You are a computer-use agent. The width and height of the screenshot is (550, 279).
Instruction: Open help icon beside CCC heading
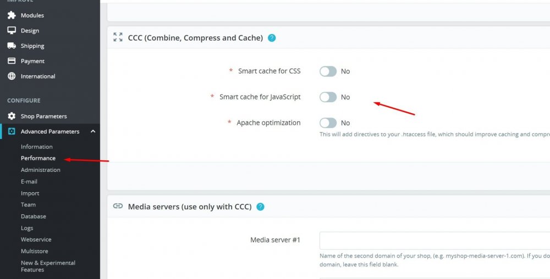pos(271,38)
